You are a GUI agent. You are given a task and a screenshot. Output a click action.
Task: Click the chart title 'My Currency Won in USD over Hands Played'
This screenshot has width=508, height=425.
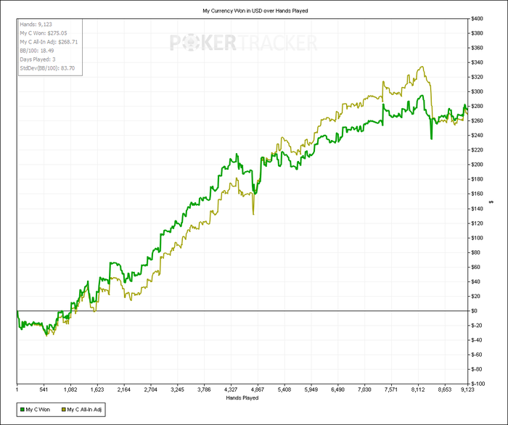point(255,11)
